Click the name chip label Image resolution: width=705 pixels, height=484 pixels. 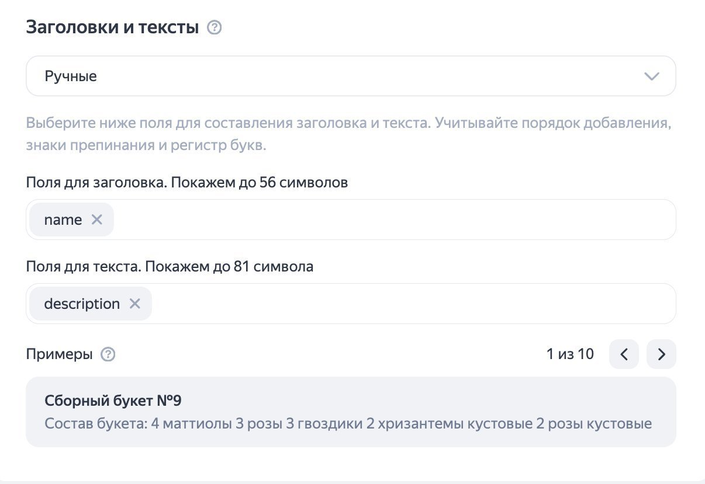point(63,220)
